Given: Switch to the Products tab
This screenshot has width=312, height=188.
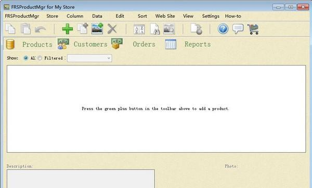Looking at the screenshot, I should pos(30,44).
